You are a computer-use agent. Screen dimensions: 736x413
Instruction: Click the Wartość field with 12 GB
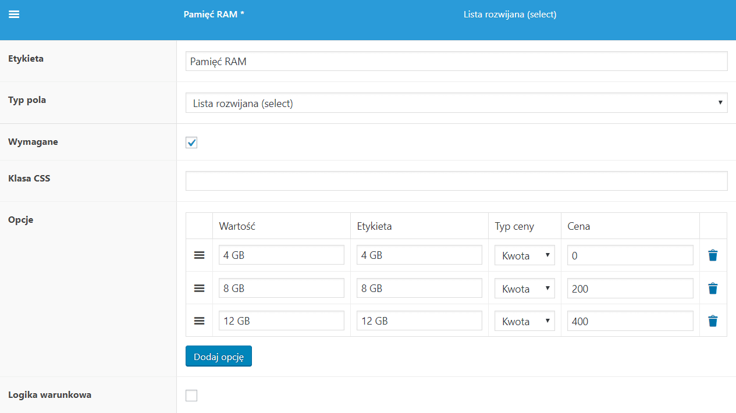point(282,321)
